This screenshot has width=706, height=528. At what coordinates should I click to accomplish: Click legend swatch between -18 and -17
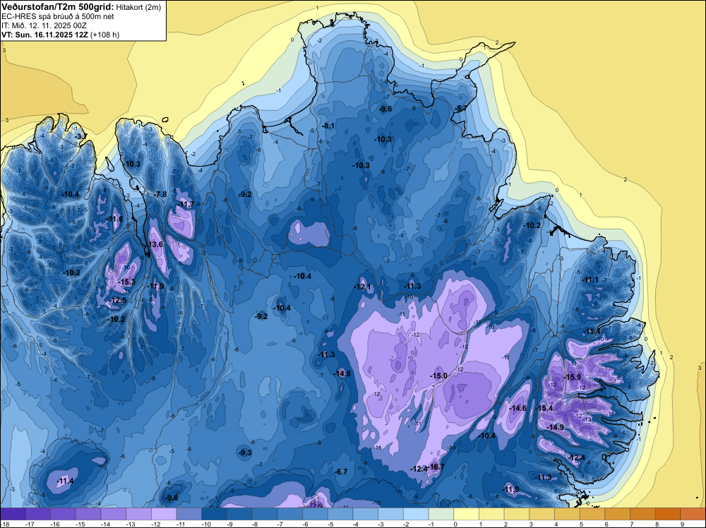click(x=13, y=514)
